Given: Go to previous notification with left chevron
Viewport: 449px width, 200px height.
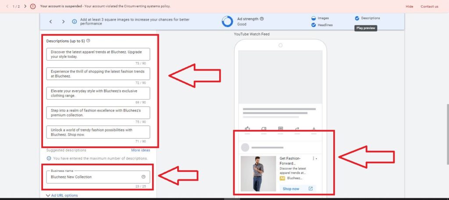Looking at the screenshot, I should [x=7, y=7].
